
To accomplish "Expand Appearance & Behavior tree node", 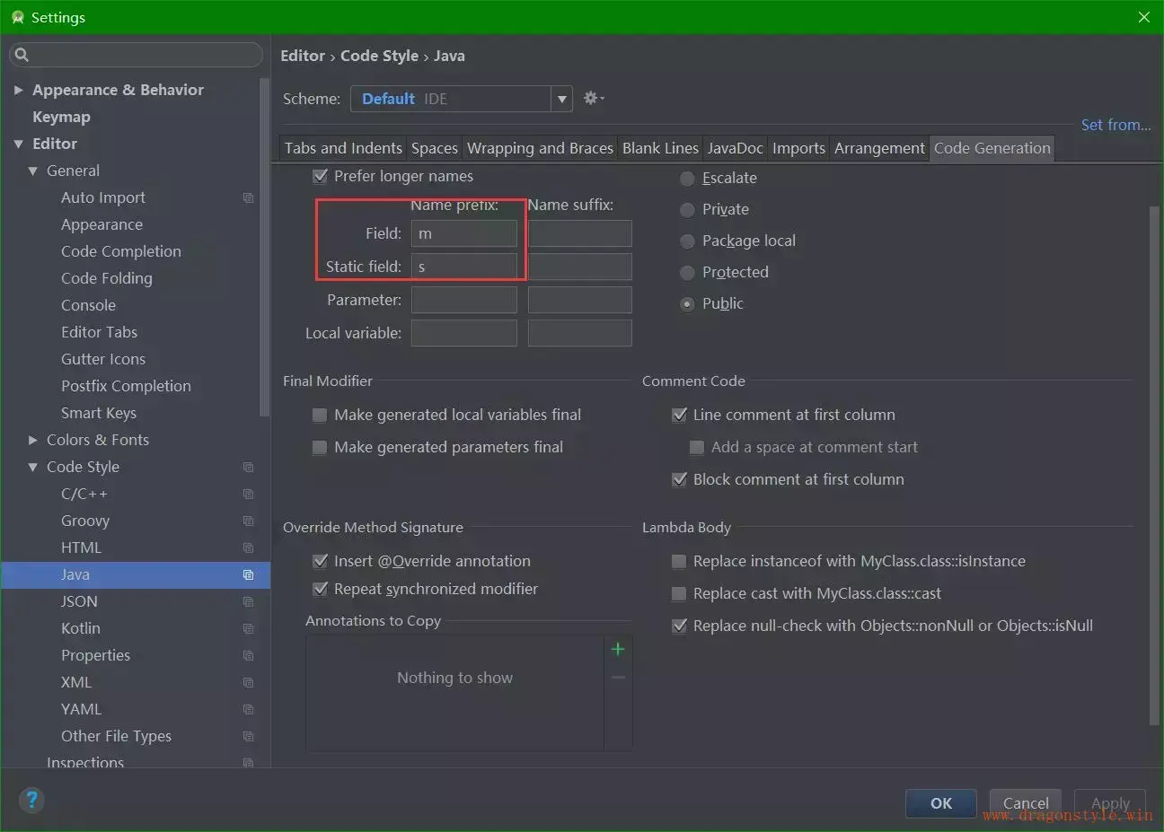I will tap(18, 90).
